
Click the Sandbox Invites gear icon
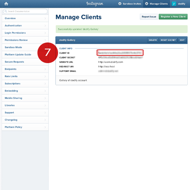tap(120, 4)
